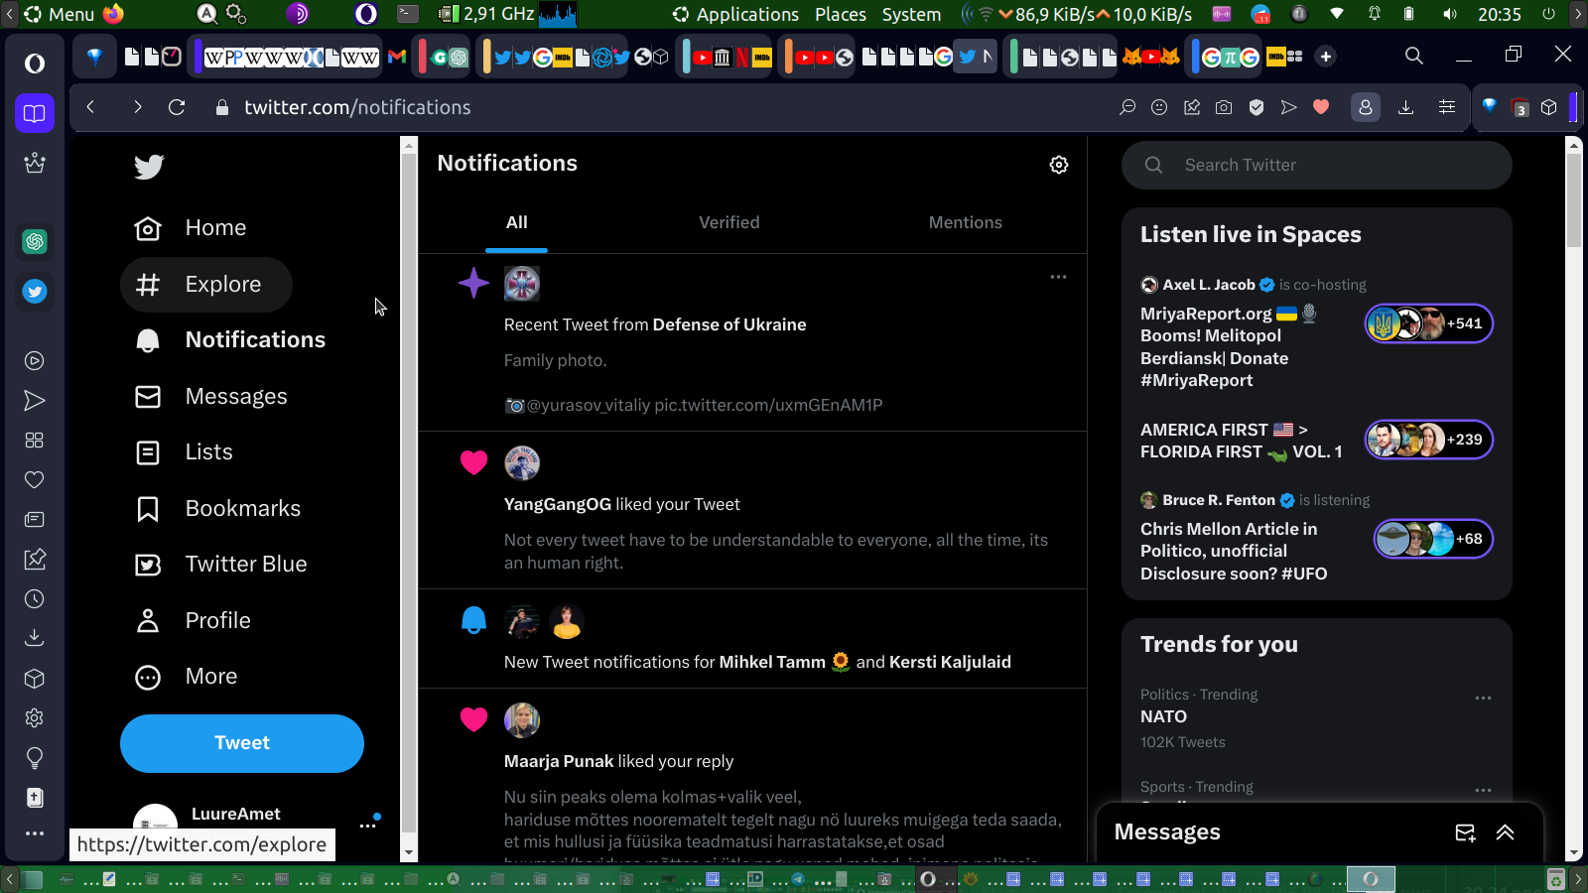This screenshot has width=1588, height=893.
Task: Switch to the Verified notifications tab
Action: [728, 223]
